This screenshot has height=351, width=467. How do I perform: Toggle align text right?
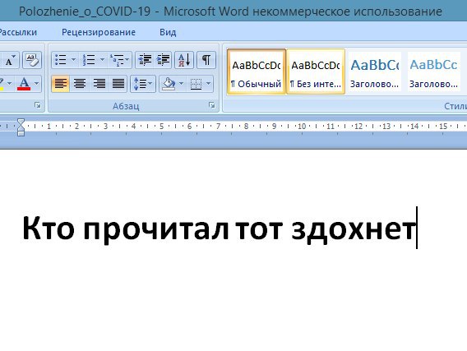(99, 84)
